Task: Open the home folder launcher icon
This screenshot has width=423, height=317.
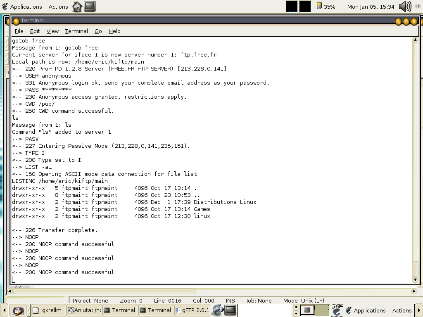Action: coord(77,7)
